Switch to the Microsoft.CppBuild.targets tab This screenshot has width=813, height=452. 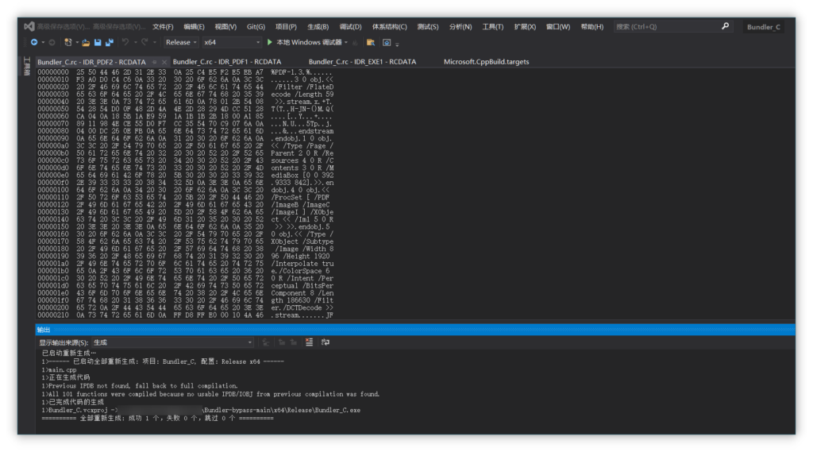[x=487, y=62]
